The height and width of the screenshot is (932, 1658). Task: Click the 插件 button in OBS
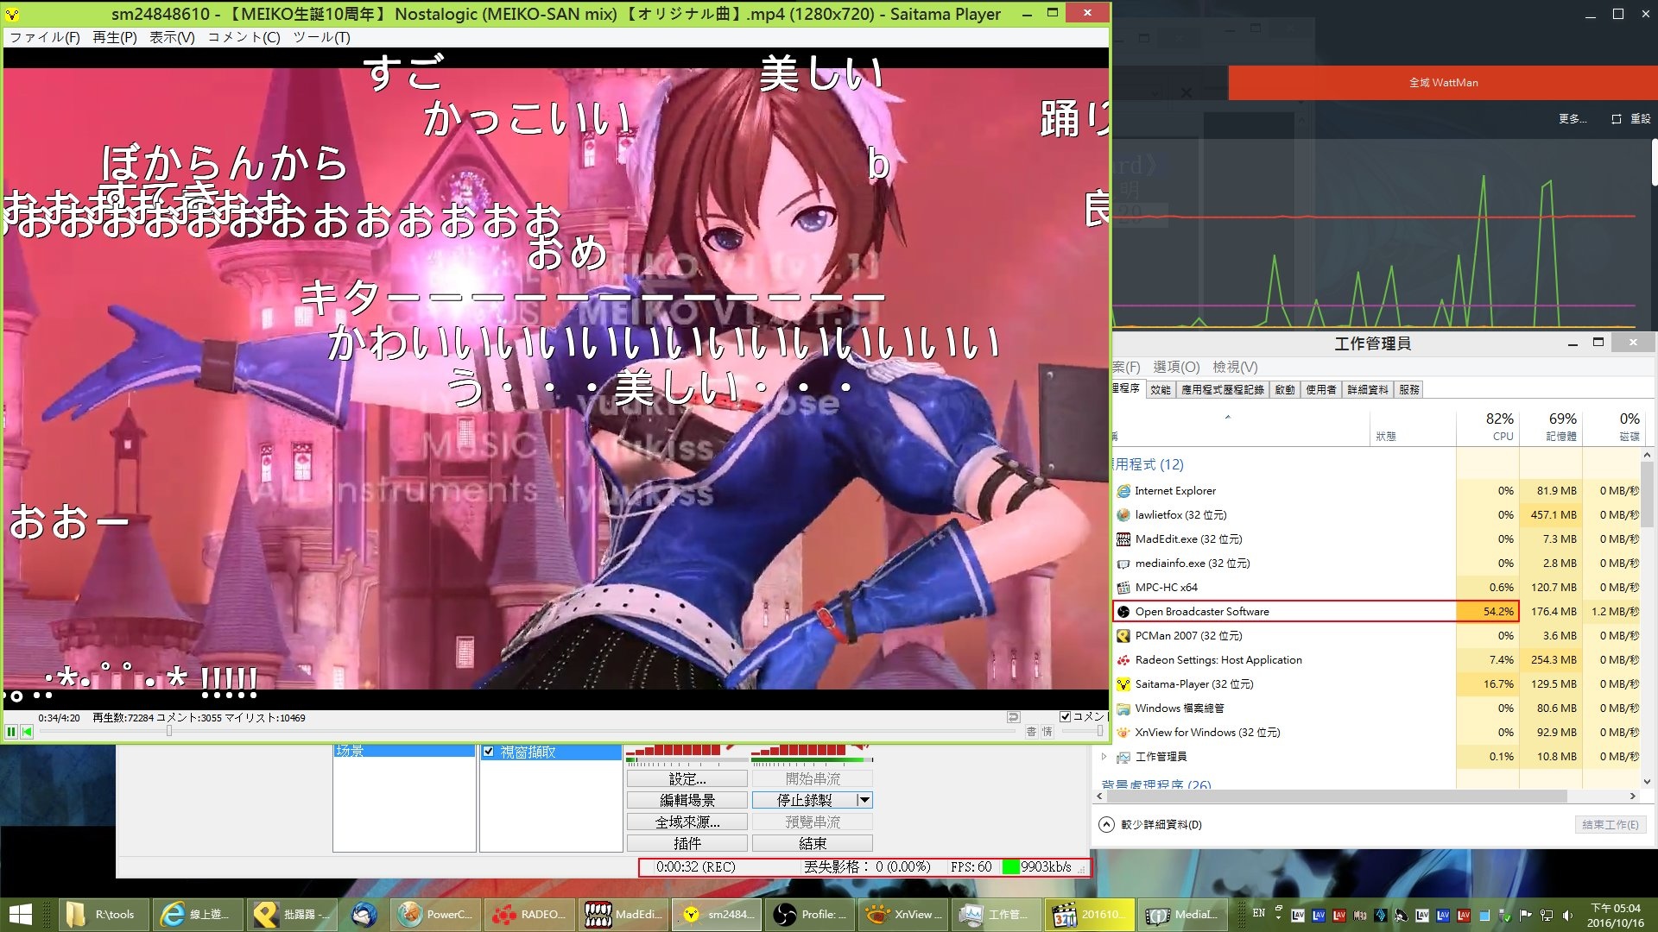(x=687, y=844)
